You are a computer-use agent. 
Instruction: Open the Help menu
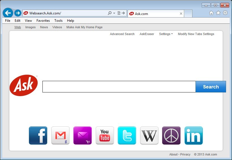point(70,21)
